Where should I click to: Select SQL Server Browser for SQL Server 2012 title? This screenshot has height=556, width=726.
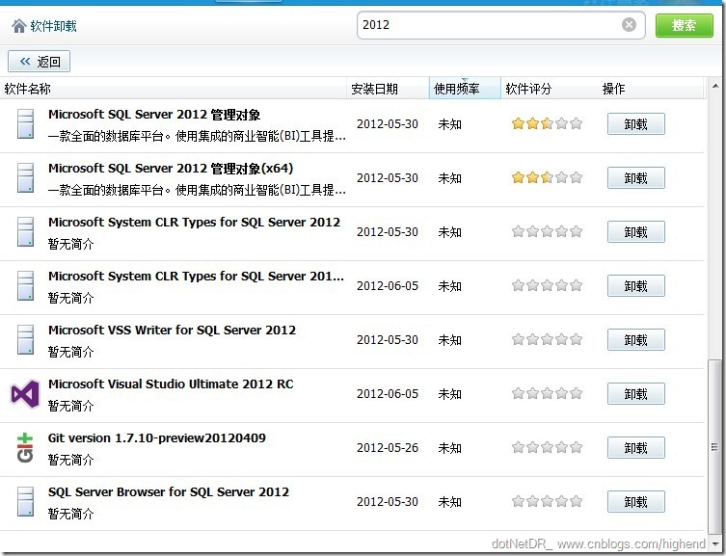click(169, 492)
